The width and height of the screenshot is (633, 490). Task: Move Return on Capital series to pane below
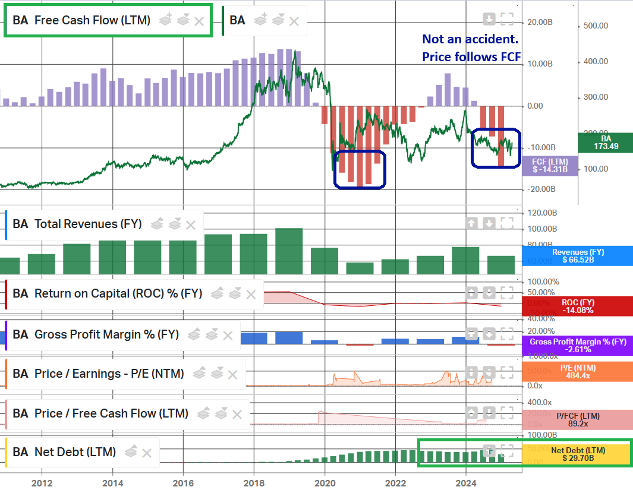(x=235, y=293)
